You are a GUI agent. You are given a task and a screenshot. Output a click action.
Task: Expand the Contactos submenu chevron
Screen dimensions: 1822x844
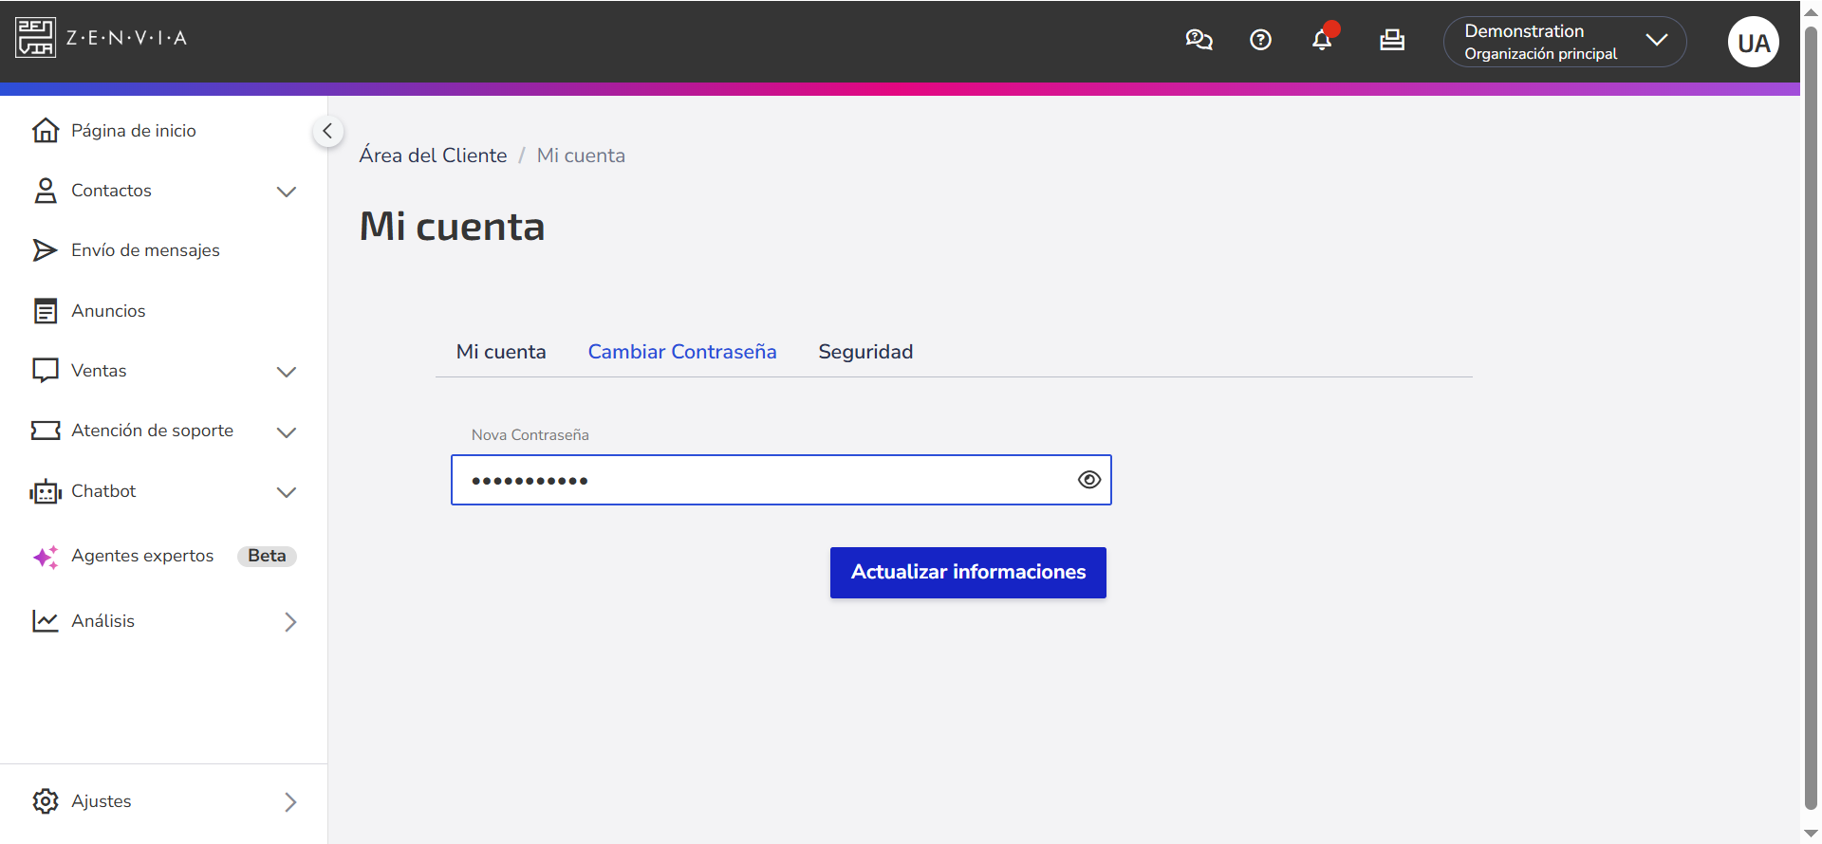point(287,192)
